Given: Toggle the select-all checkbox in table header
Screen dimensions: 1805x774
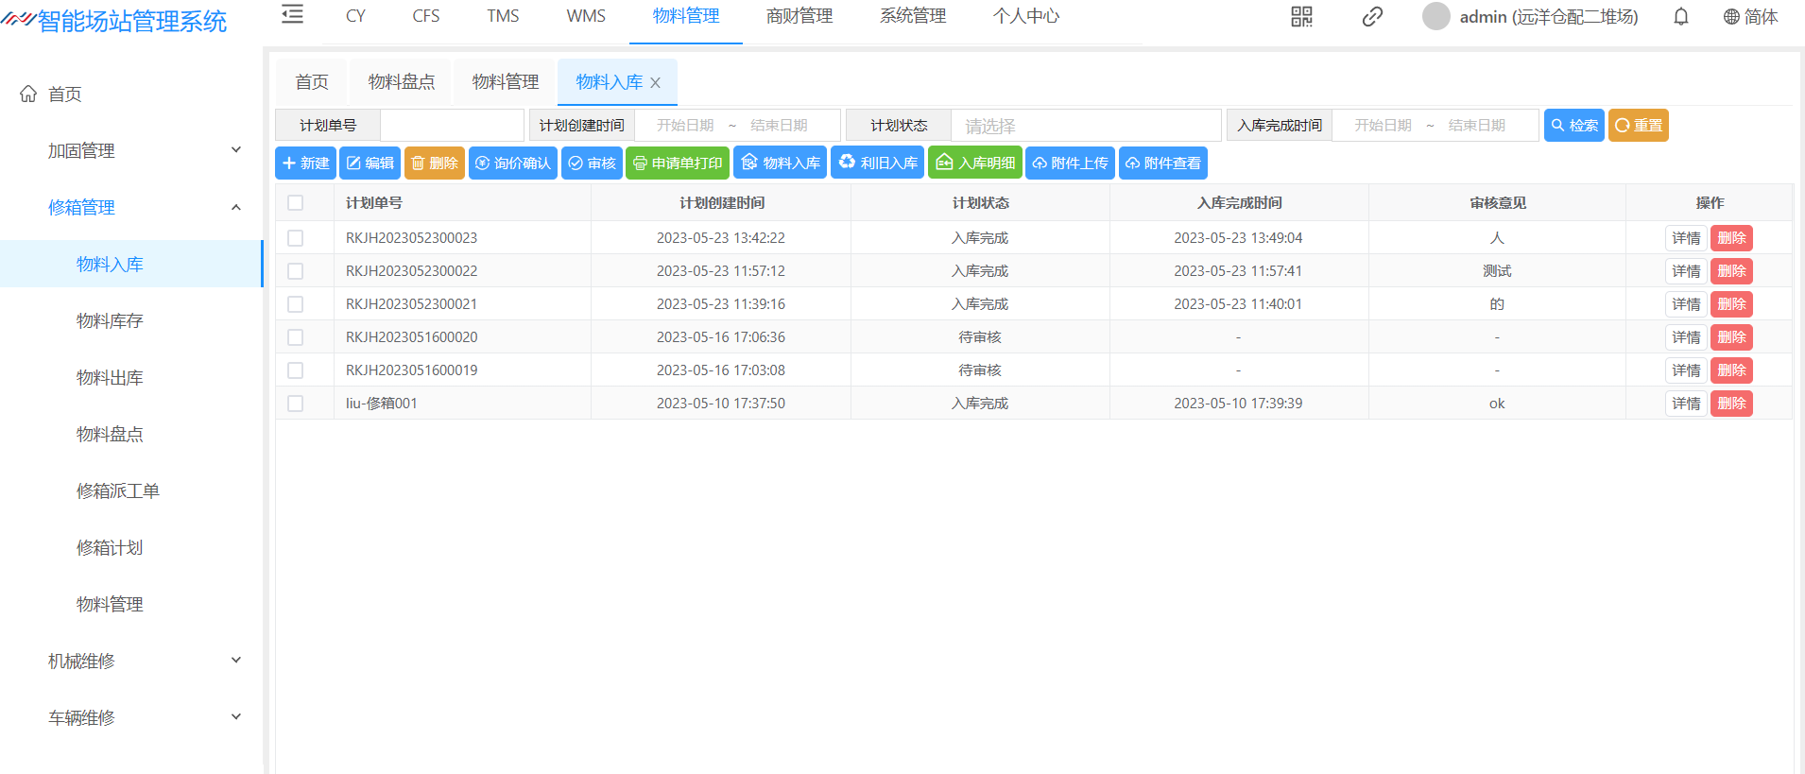Looking at the screenshot, I should pos(296,203).
